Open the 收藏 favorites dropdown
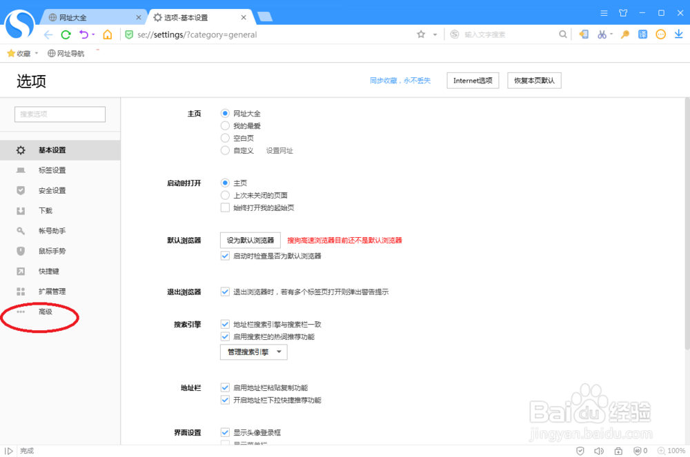 pyautogui.click(x=22, y=52)
